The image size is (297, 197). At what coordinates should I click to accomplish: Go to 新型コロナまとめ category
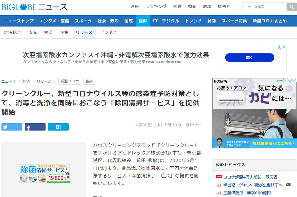pyautogui.click(x=270, y=21)
